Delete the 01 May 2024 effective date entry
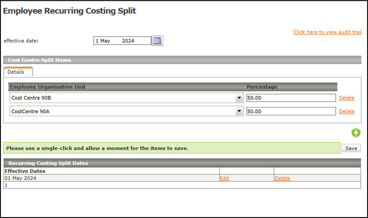The height and width of the screenshot is (218, 368). tap(282, 178)
